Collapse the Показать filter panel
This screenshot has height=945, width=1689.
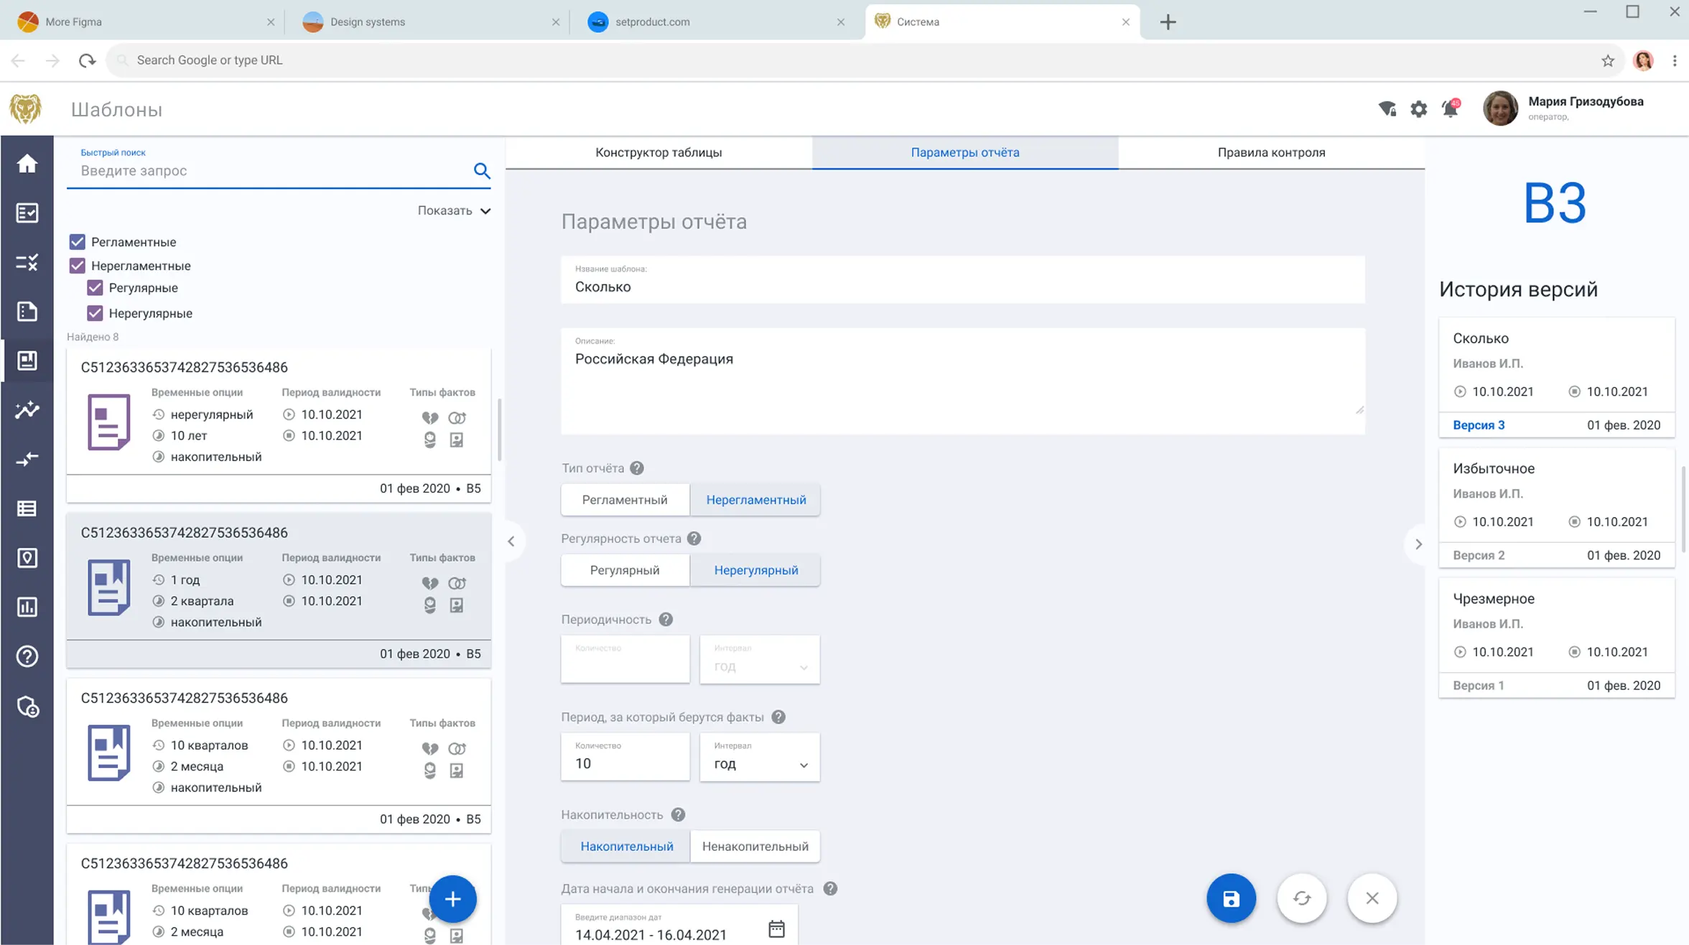(x=453, y=210)
